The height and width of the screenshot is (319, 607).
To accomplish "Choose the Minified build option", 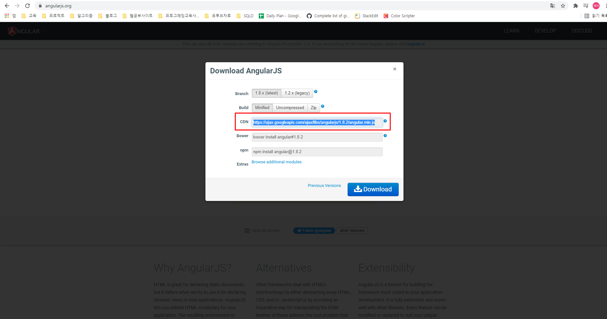I will pos(262,108).
